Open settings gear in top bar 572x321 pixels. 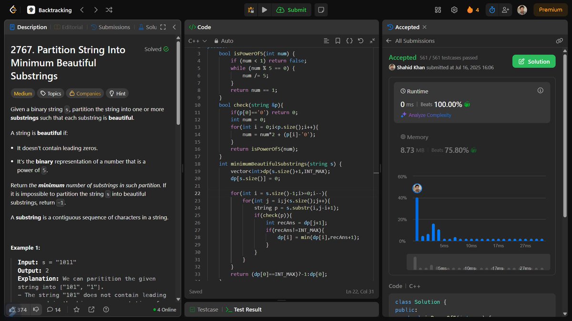click(x=454, y=10)
